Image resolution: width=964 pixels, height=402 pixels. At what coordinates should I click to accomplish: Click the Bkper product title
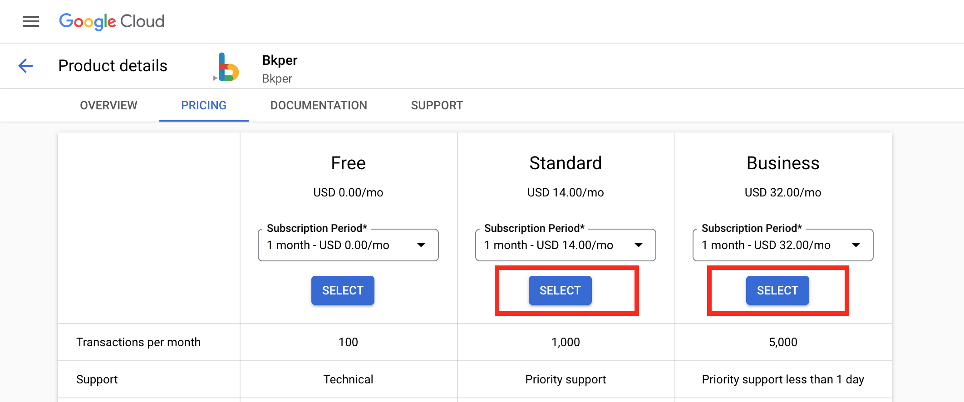coord(280,60)
